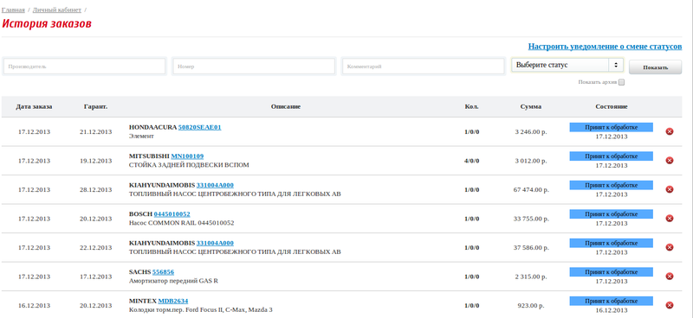The image size is (693, 318).
Task: Select the sum 67 474.00 р.
Action: click(531, 189)
